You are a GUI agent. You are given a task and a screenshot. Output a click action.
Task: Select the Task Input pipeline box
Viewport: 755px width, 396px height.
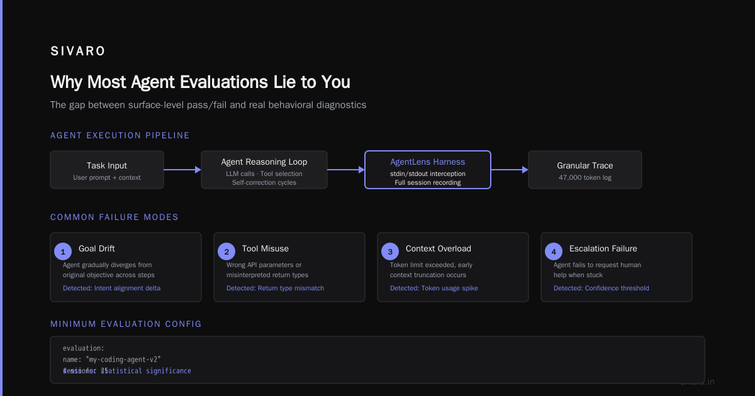[x=107, y=170]
